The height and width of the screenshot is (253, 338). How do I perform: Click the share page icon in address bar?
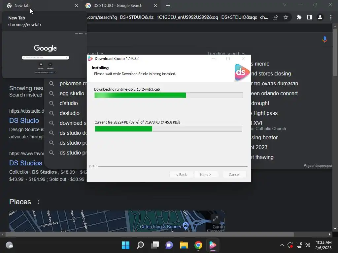tap(275, 17)
